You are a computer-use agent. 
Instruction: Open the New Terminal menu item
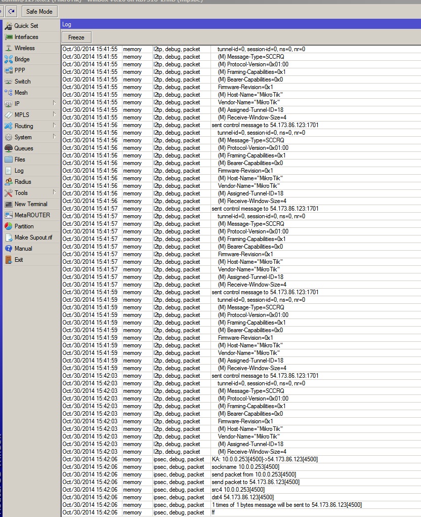[x=31, y=204]
